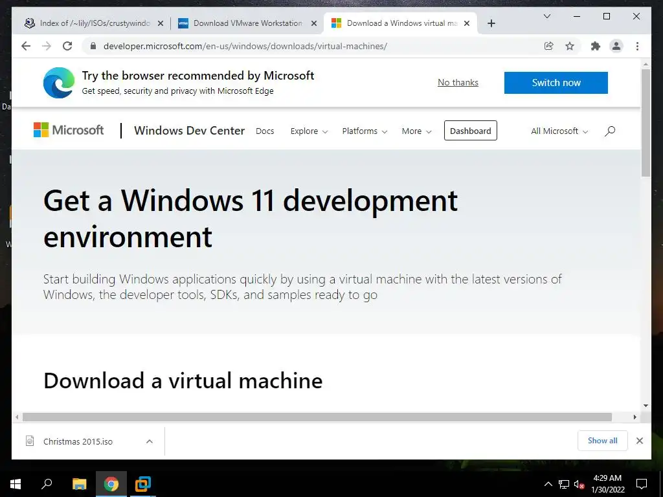Expand options for Christmas 2015.iso download
The height and width of the screenshot is (497, 663).
[x=150, y=441]
